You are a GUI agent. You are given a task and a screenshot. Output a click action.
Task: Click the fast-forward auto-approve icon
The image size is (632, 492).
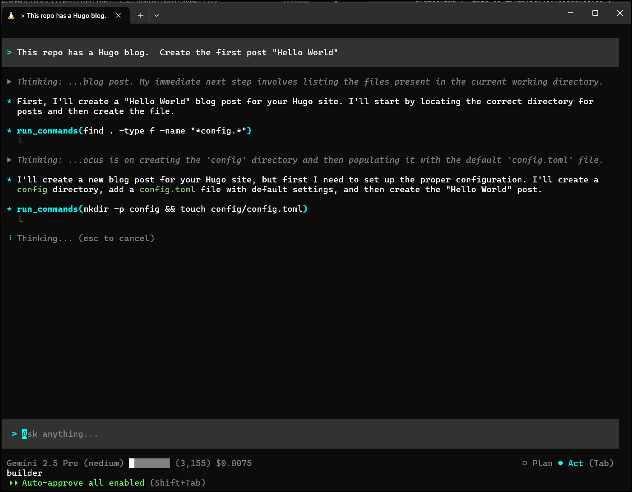[x=14, y=483]
